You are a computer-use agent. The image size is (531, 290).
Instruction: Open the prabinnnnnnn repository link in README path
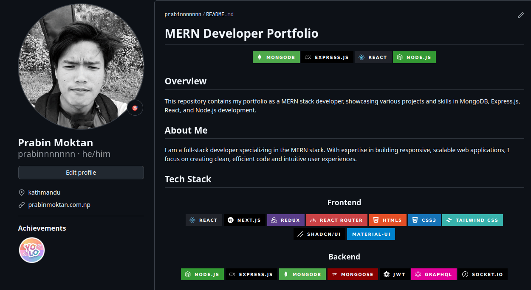point(183,14)
